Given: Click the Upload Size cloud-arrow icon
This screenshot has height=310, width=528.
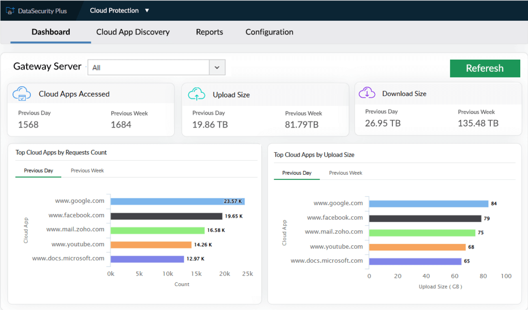Looking at the screenshot, I should (197, 94).
